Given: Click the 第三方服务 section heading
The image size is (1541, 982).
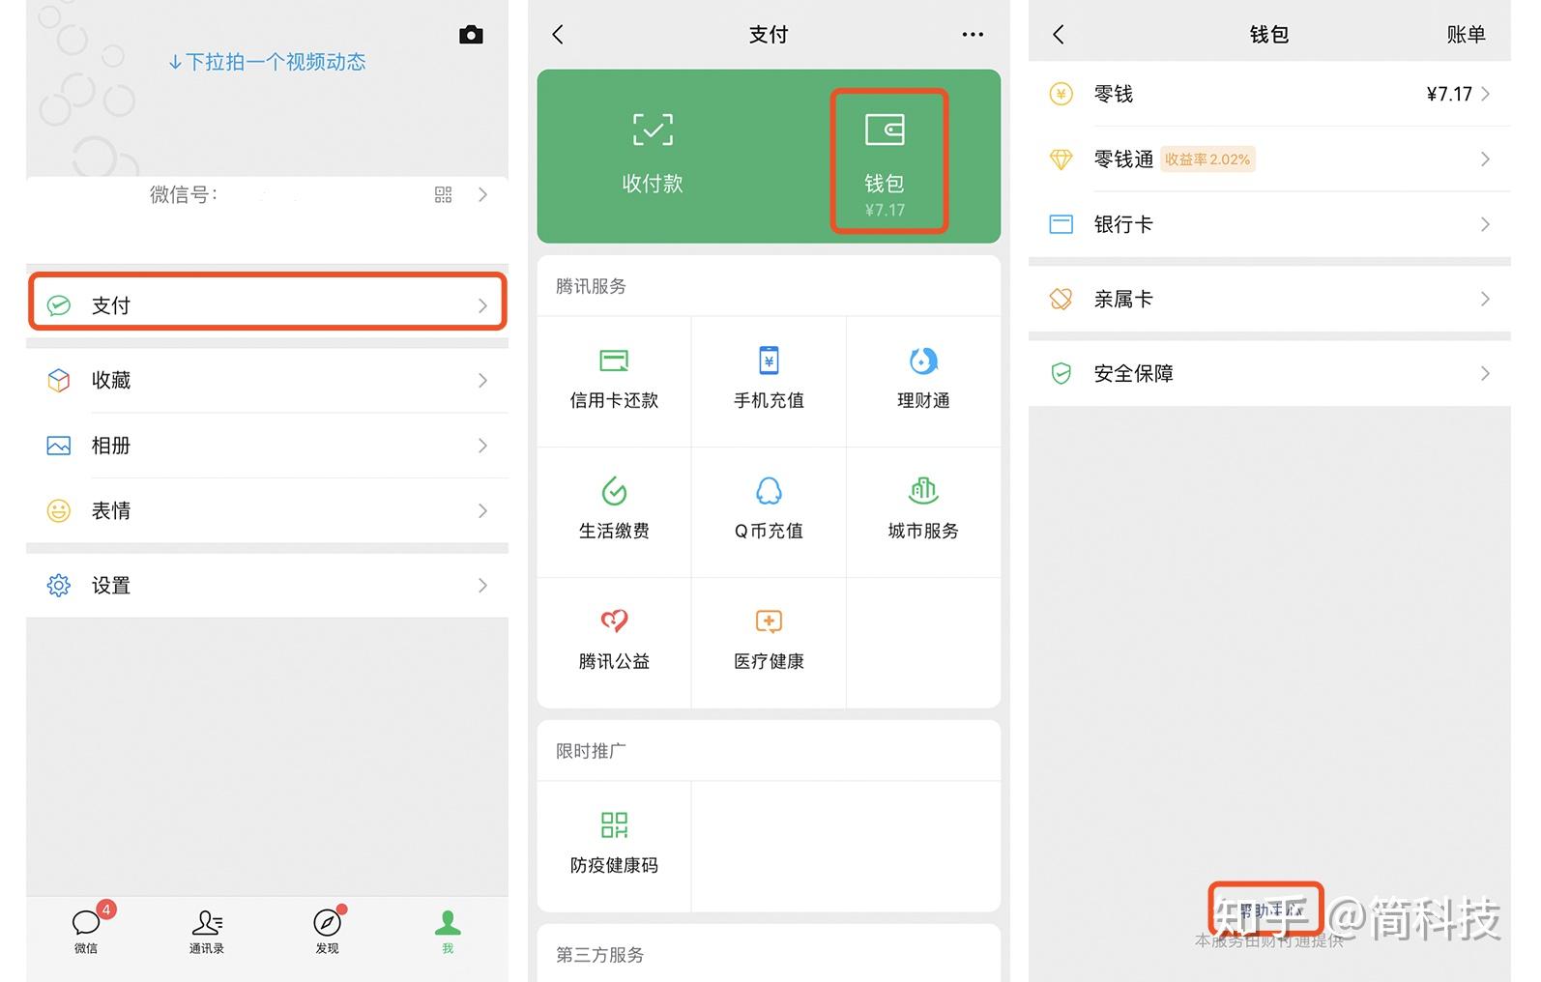Looking at the screenshot, I should click(599, 955).
